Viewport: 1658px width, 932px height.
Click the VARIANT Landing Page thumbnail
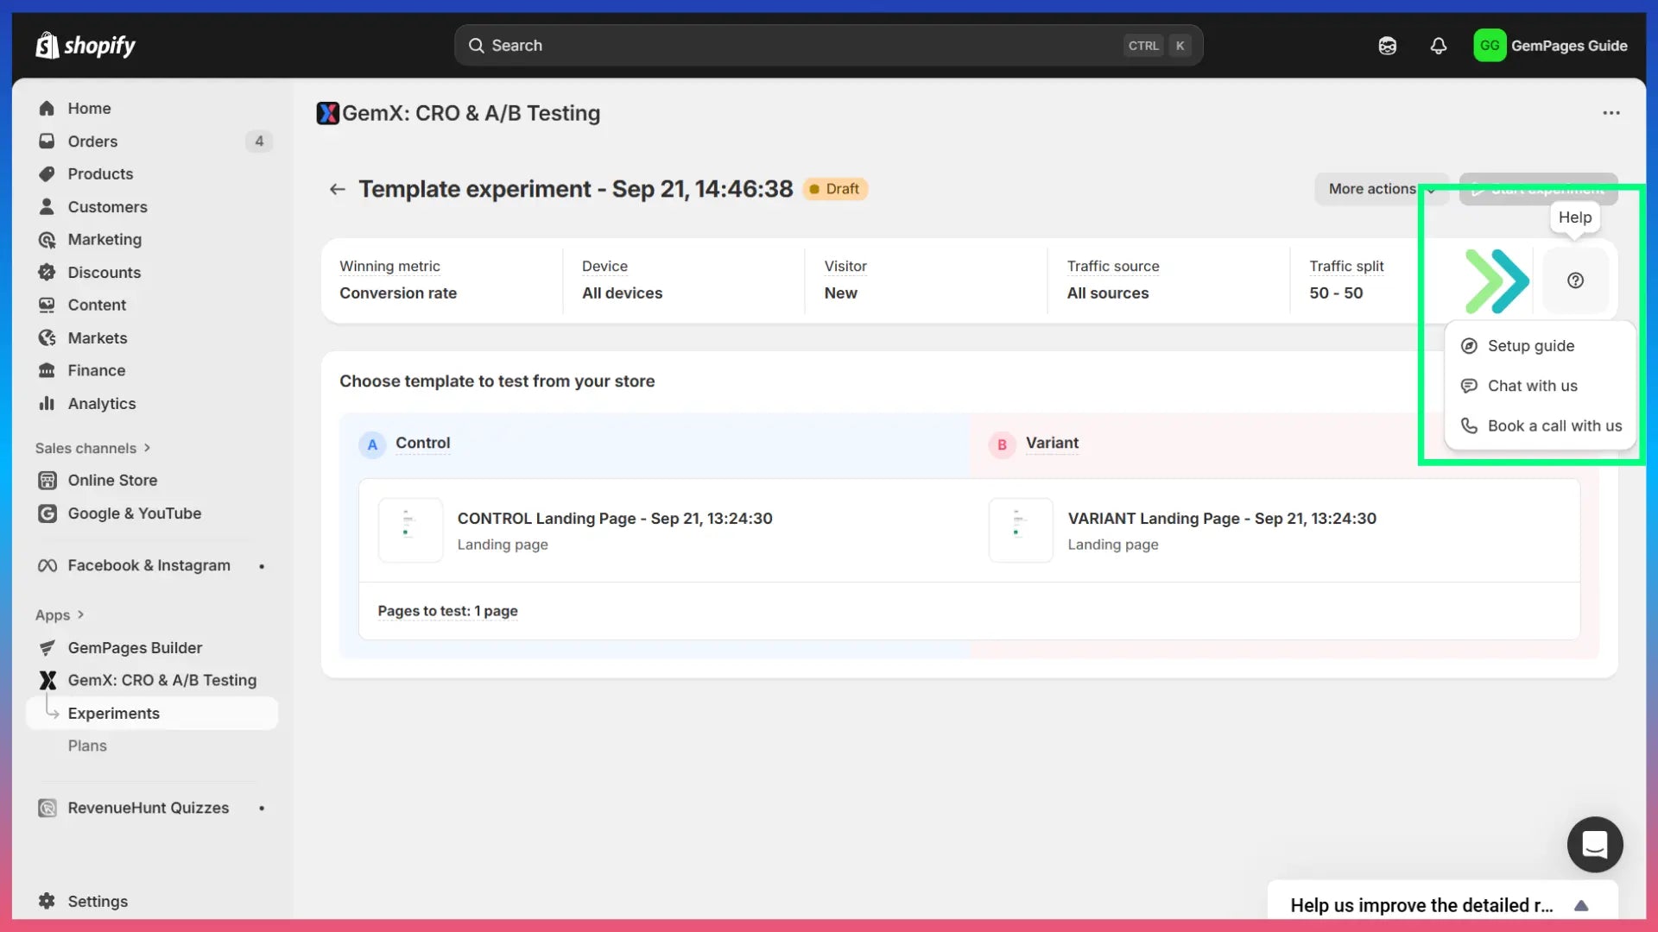click(1020, 530)
